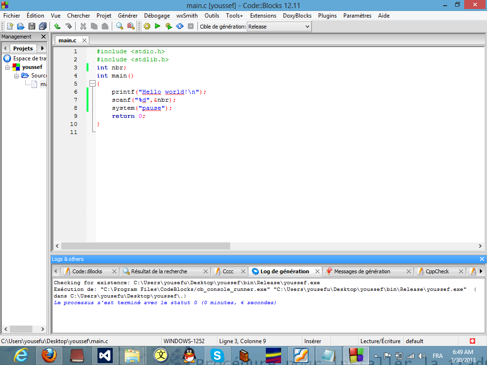Open the Édition menu
Image resolution: width=487 pixels, height=365 pixels.
pos(35,16)
